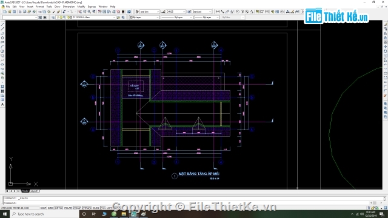Viewport: 388px width, 218px height.
Task: Switch to the Model tab
Action: (x=25, y=191)
